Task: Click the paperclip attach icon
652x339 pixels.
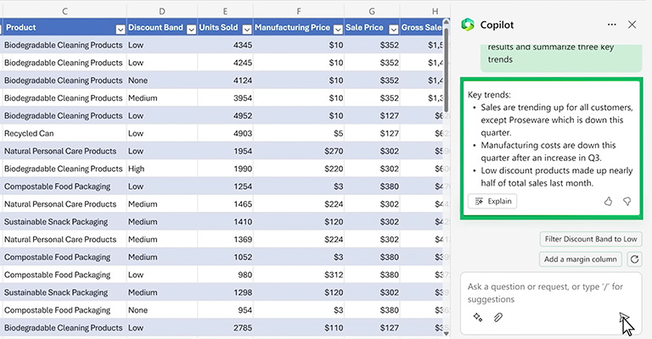Action: (x=498, y=317)
